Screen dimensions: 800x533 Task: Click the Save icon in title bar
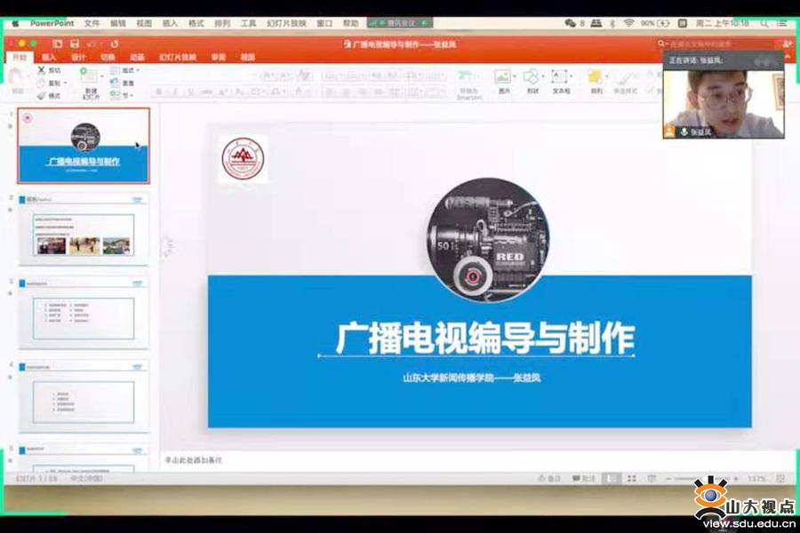coord(75,44)
